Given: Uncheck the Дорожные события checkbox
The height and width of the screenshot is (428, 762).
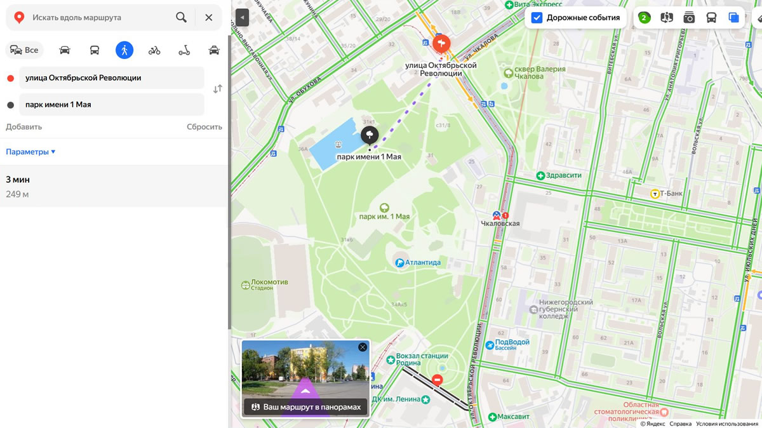Looking at the screenshot, I should click(x=537, y=18).
